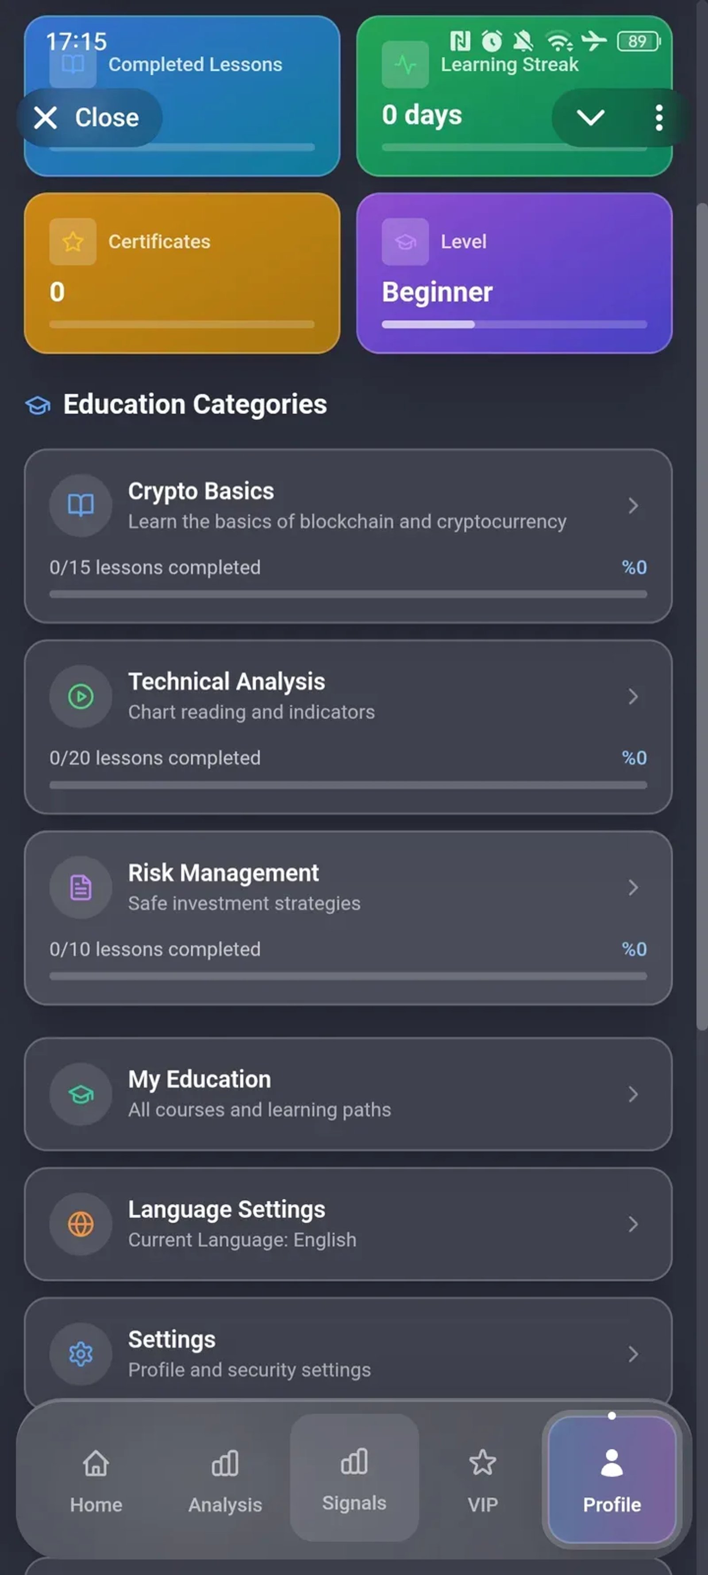The image size is (708, 1575).
Task: Click the Risk Management document icon
Action: (x=80, y=888)
